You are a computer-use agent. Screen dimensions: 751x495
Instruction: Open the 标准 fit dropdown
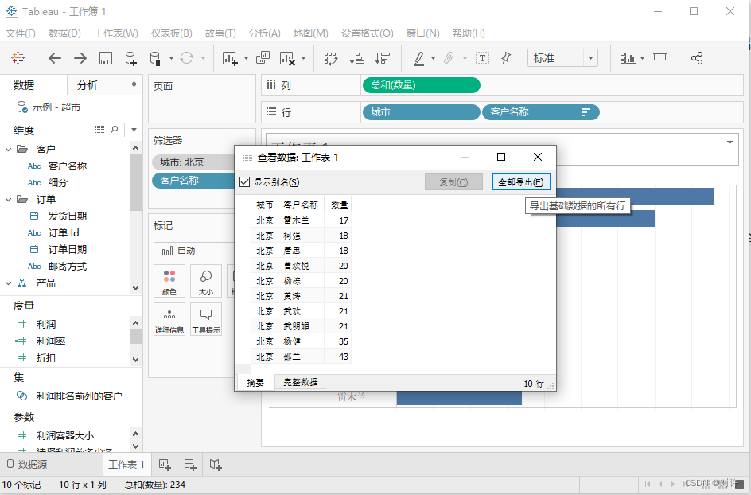pyautogui.click(x=590, y=58)
